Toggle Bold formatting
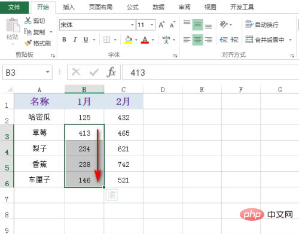This screenshot has width=299, height=234. point(64,39)
